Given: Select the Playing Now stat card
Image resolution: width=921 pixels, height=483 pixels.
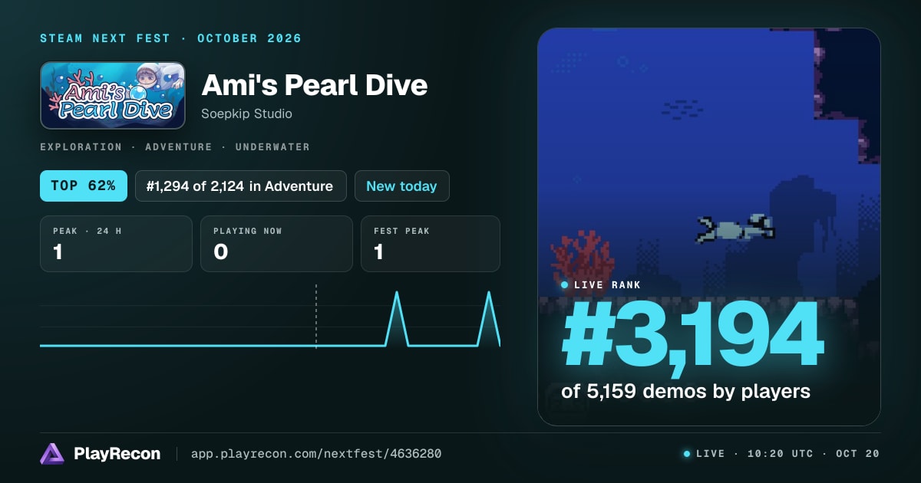Looking at the screenshot, I should 276,244.
